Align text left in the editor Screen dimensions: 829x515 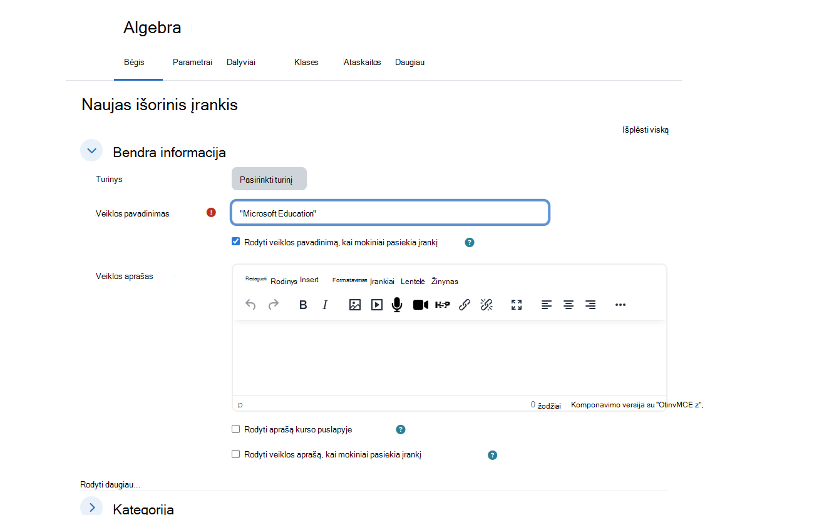pos(547,305)
